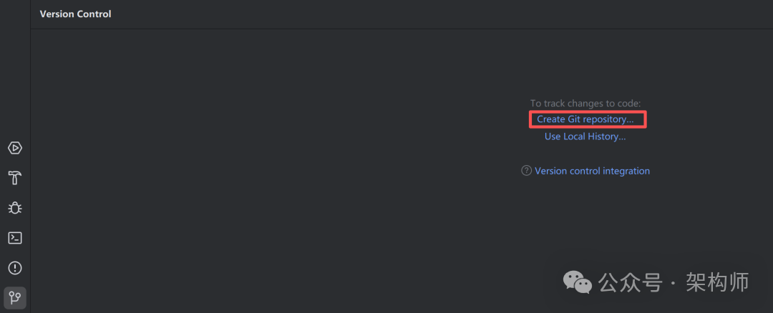
Task: Click empty header space right of title
Action: (429, 14)
